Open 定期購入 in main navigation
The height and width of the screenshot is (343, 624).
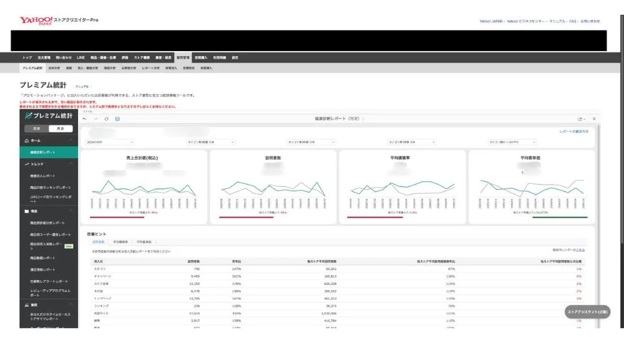point(201,58)
